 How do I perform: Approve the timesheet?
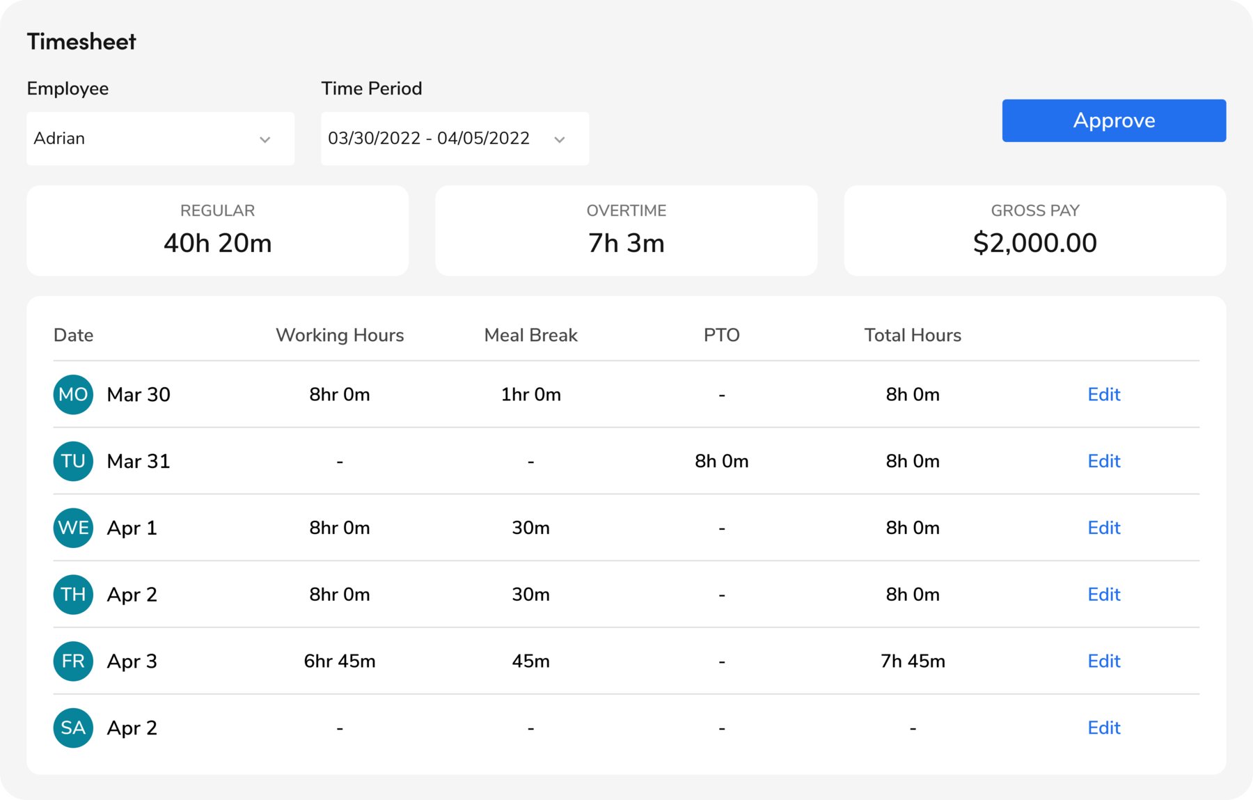tap(1113, 120)
